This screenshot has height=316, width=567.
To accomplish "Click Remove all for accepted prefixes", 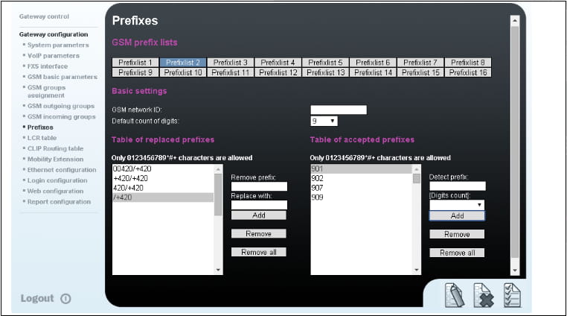I will click(x=457, y=253).
